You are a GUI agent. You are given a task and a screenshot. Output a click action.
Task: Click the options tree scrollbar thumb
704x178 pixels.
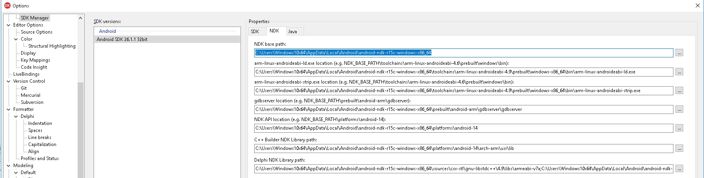[x=81, y=130]
